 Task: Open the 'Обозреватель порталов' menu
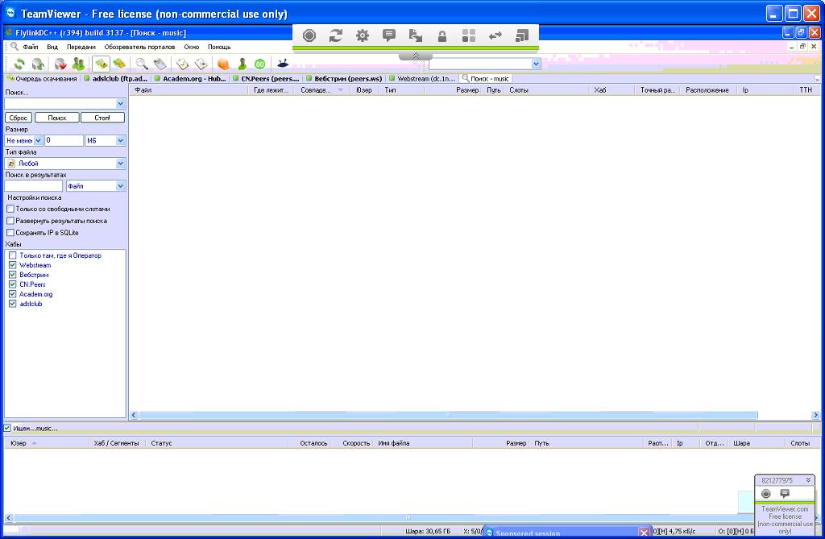point(139,47)
